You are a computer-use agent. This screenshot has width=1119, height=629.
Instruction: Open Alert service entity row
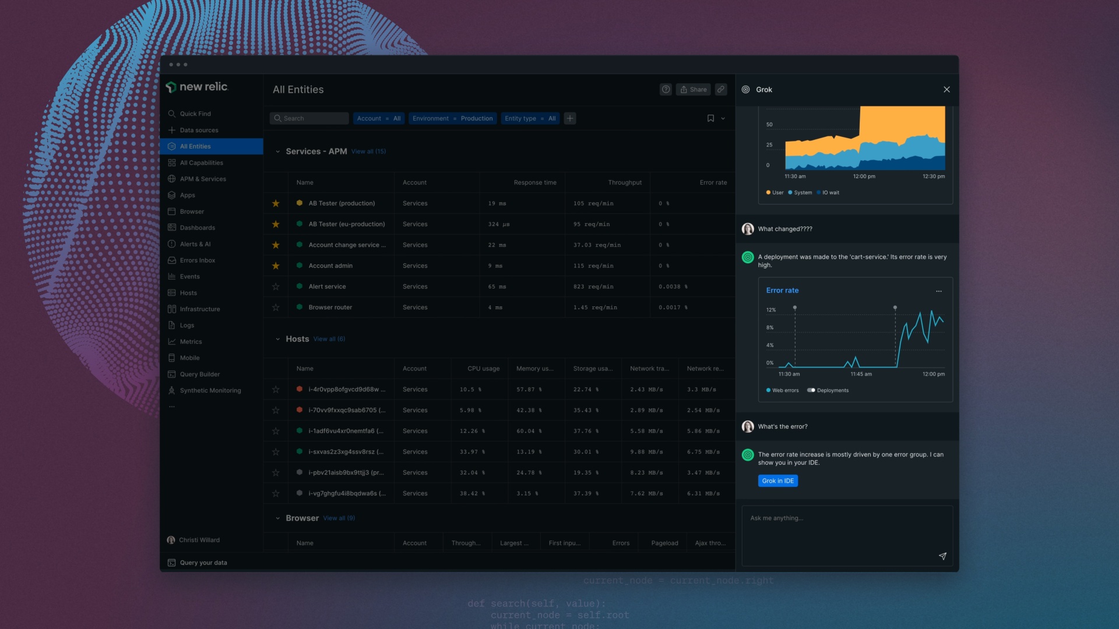click(x=499, y=287)
